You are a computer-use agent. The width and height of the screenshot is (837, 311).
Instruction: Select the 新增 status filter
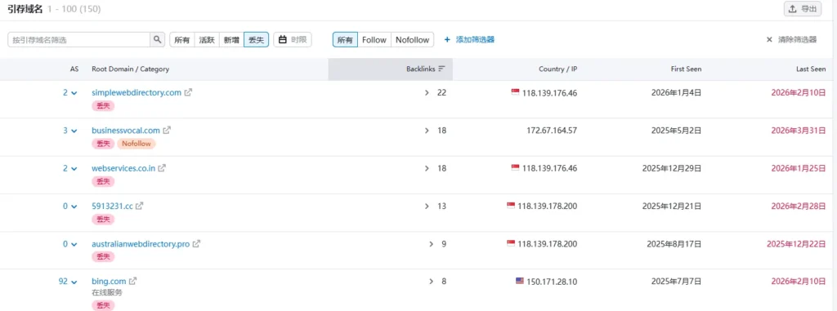pyautogui.click(x=231, y=40)
